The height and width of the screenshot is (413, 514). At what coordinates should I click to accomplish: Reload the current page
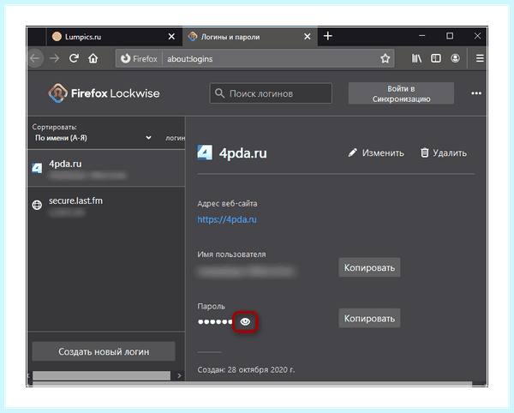(x=74, y=58)
